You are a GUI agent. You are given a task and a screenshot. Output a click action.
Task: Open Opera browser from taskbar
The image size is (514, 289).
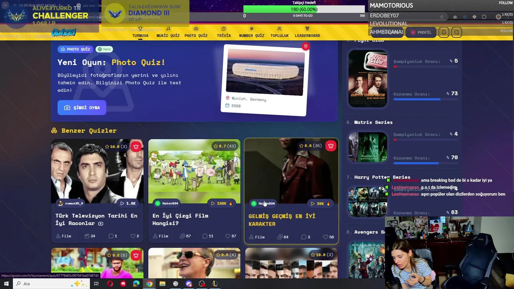coord(110,284)
